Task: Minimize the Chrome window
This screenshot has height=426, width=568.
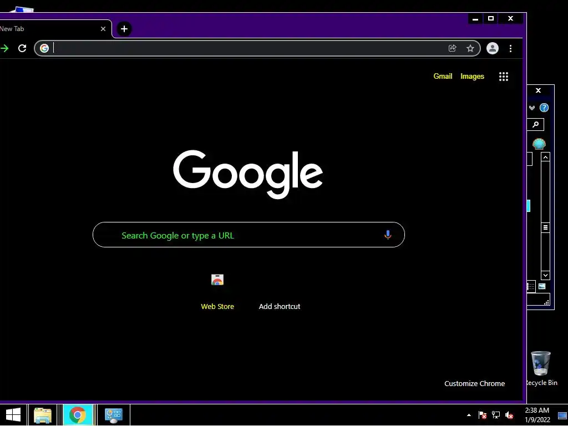Action: pos(475,18)
